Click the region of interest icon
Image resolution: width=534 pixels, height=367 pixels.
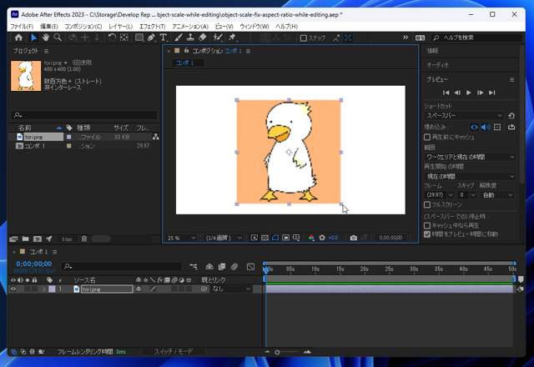(285, 238)
